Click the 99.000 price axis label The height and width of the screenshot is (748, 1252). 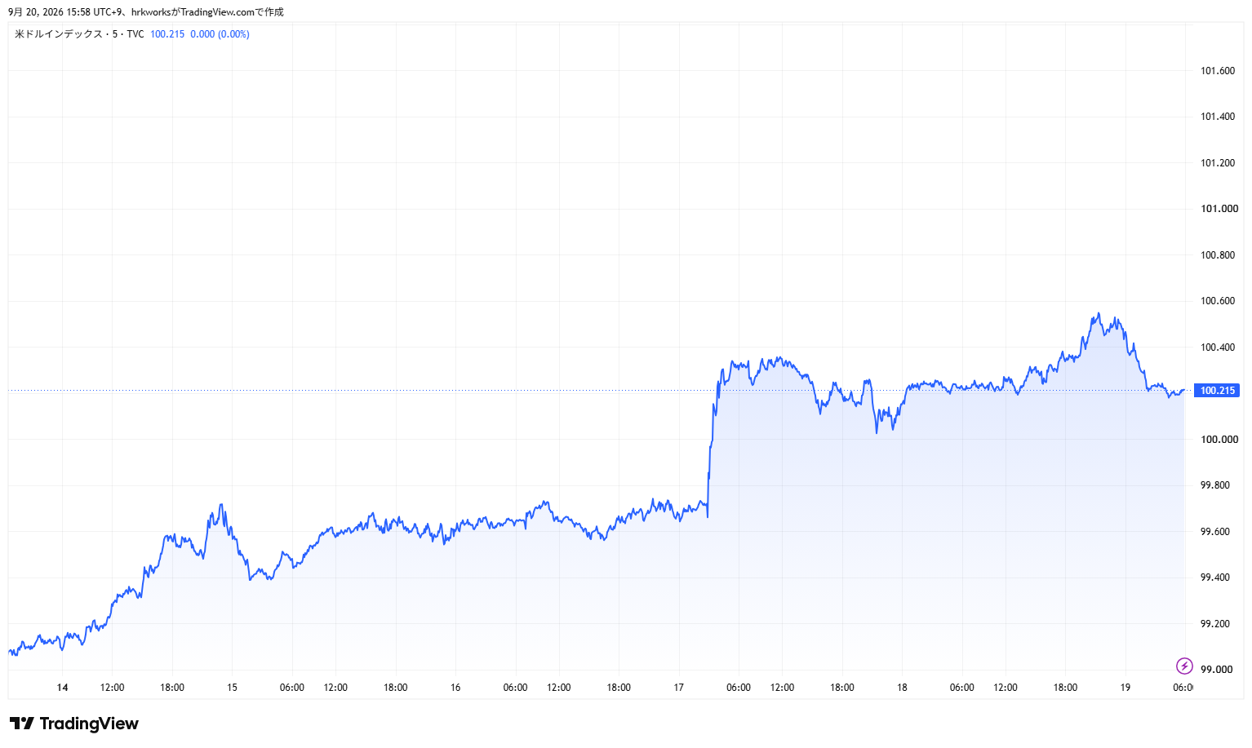click(1216, 670)
